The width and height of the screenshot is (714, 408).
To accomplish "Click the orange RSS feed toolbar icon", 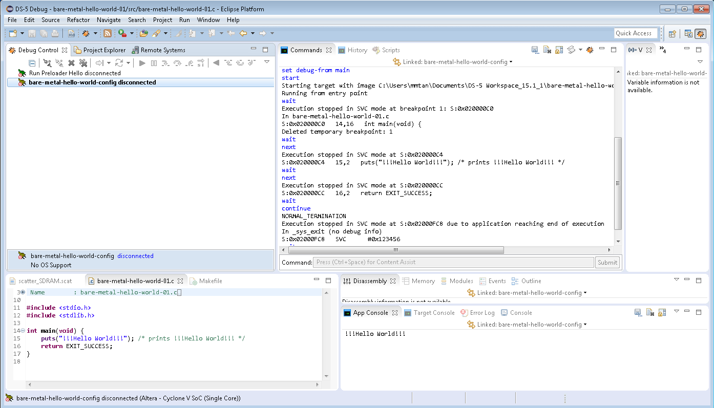I will [x=107, y=33].
